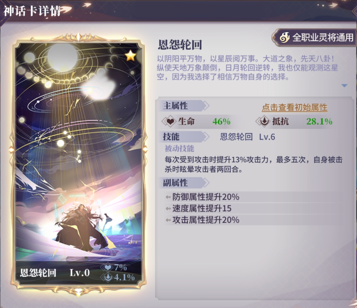Screen dimensions: 357x308
Task: Open 点击查看初始属性 link
Action: coord(294,107)
